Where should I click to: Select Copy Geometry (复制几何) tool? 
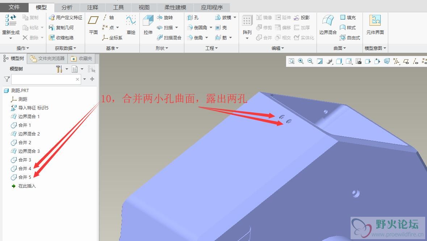pos(61,28)
